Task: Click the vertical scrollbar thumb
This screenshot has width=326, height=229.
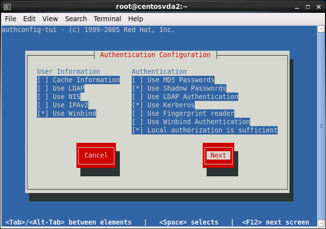Action: pyautogui.click(x=321, y=126)
